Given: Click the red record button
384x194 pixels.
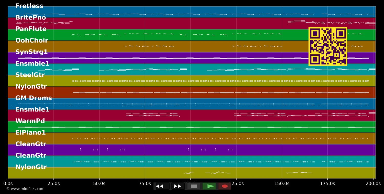Looking at the screenshot, I should click(225, 186).
